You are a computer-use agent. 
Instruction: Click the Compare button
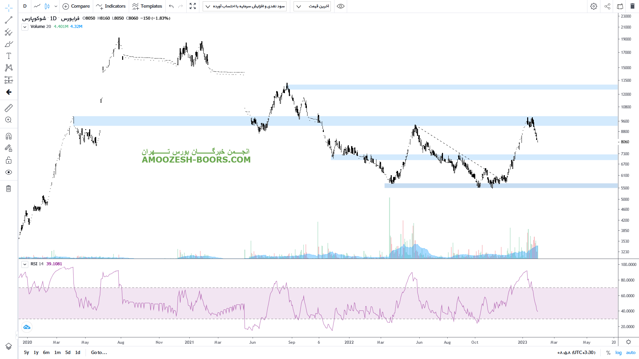coord(76,6)
